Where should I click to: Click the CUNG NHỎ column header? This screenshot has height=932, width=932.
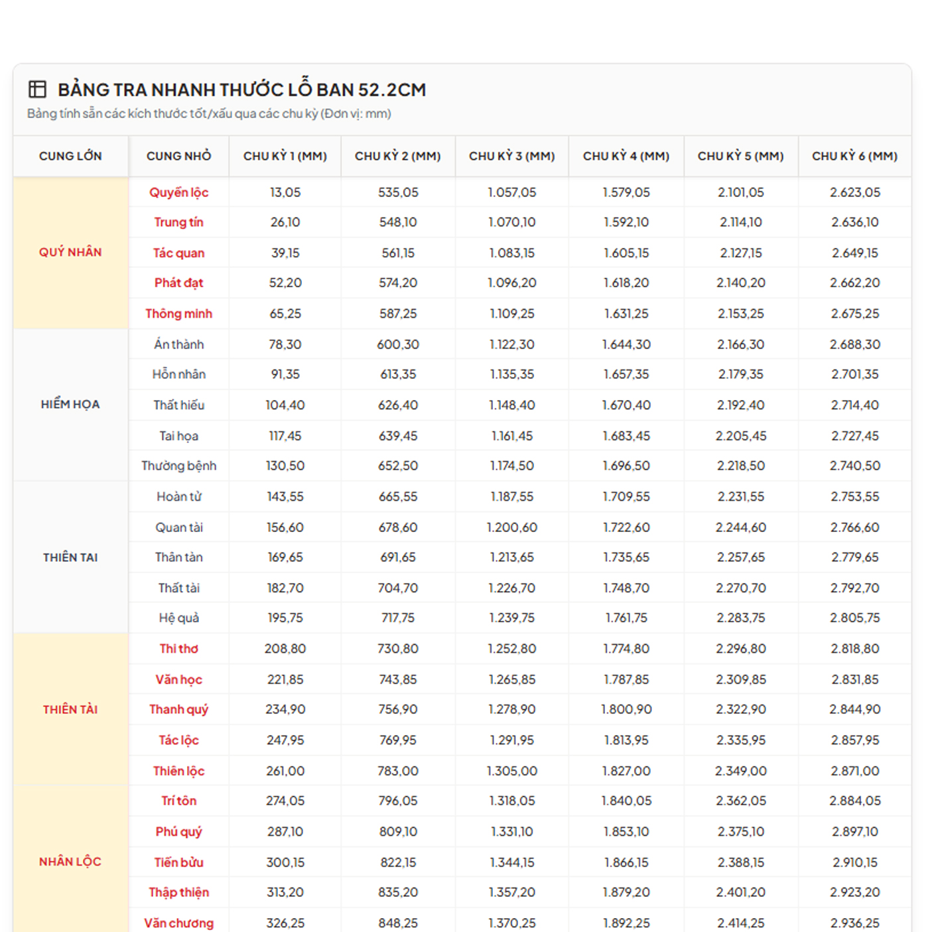pyautogui.click(x=178, y=157)
